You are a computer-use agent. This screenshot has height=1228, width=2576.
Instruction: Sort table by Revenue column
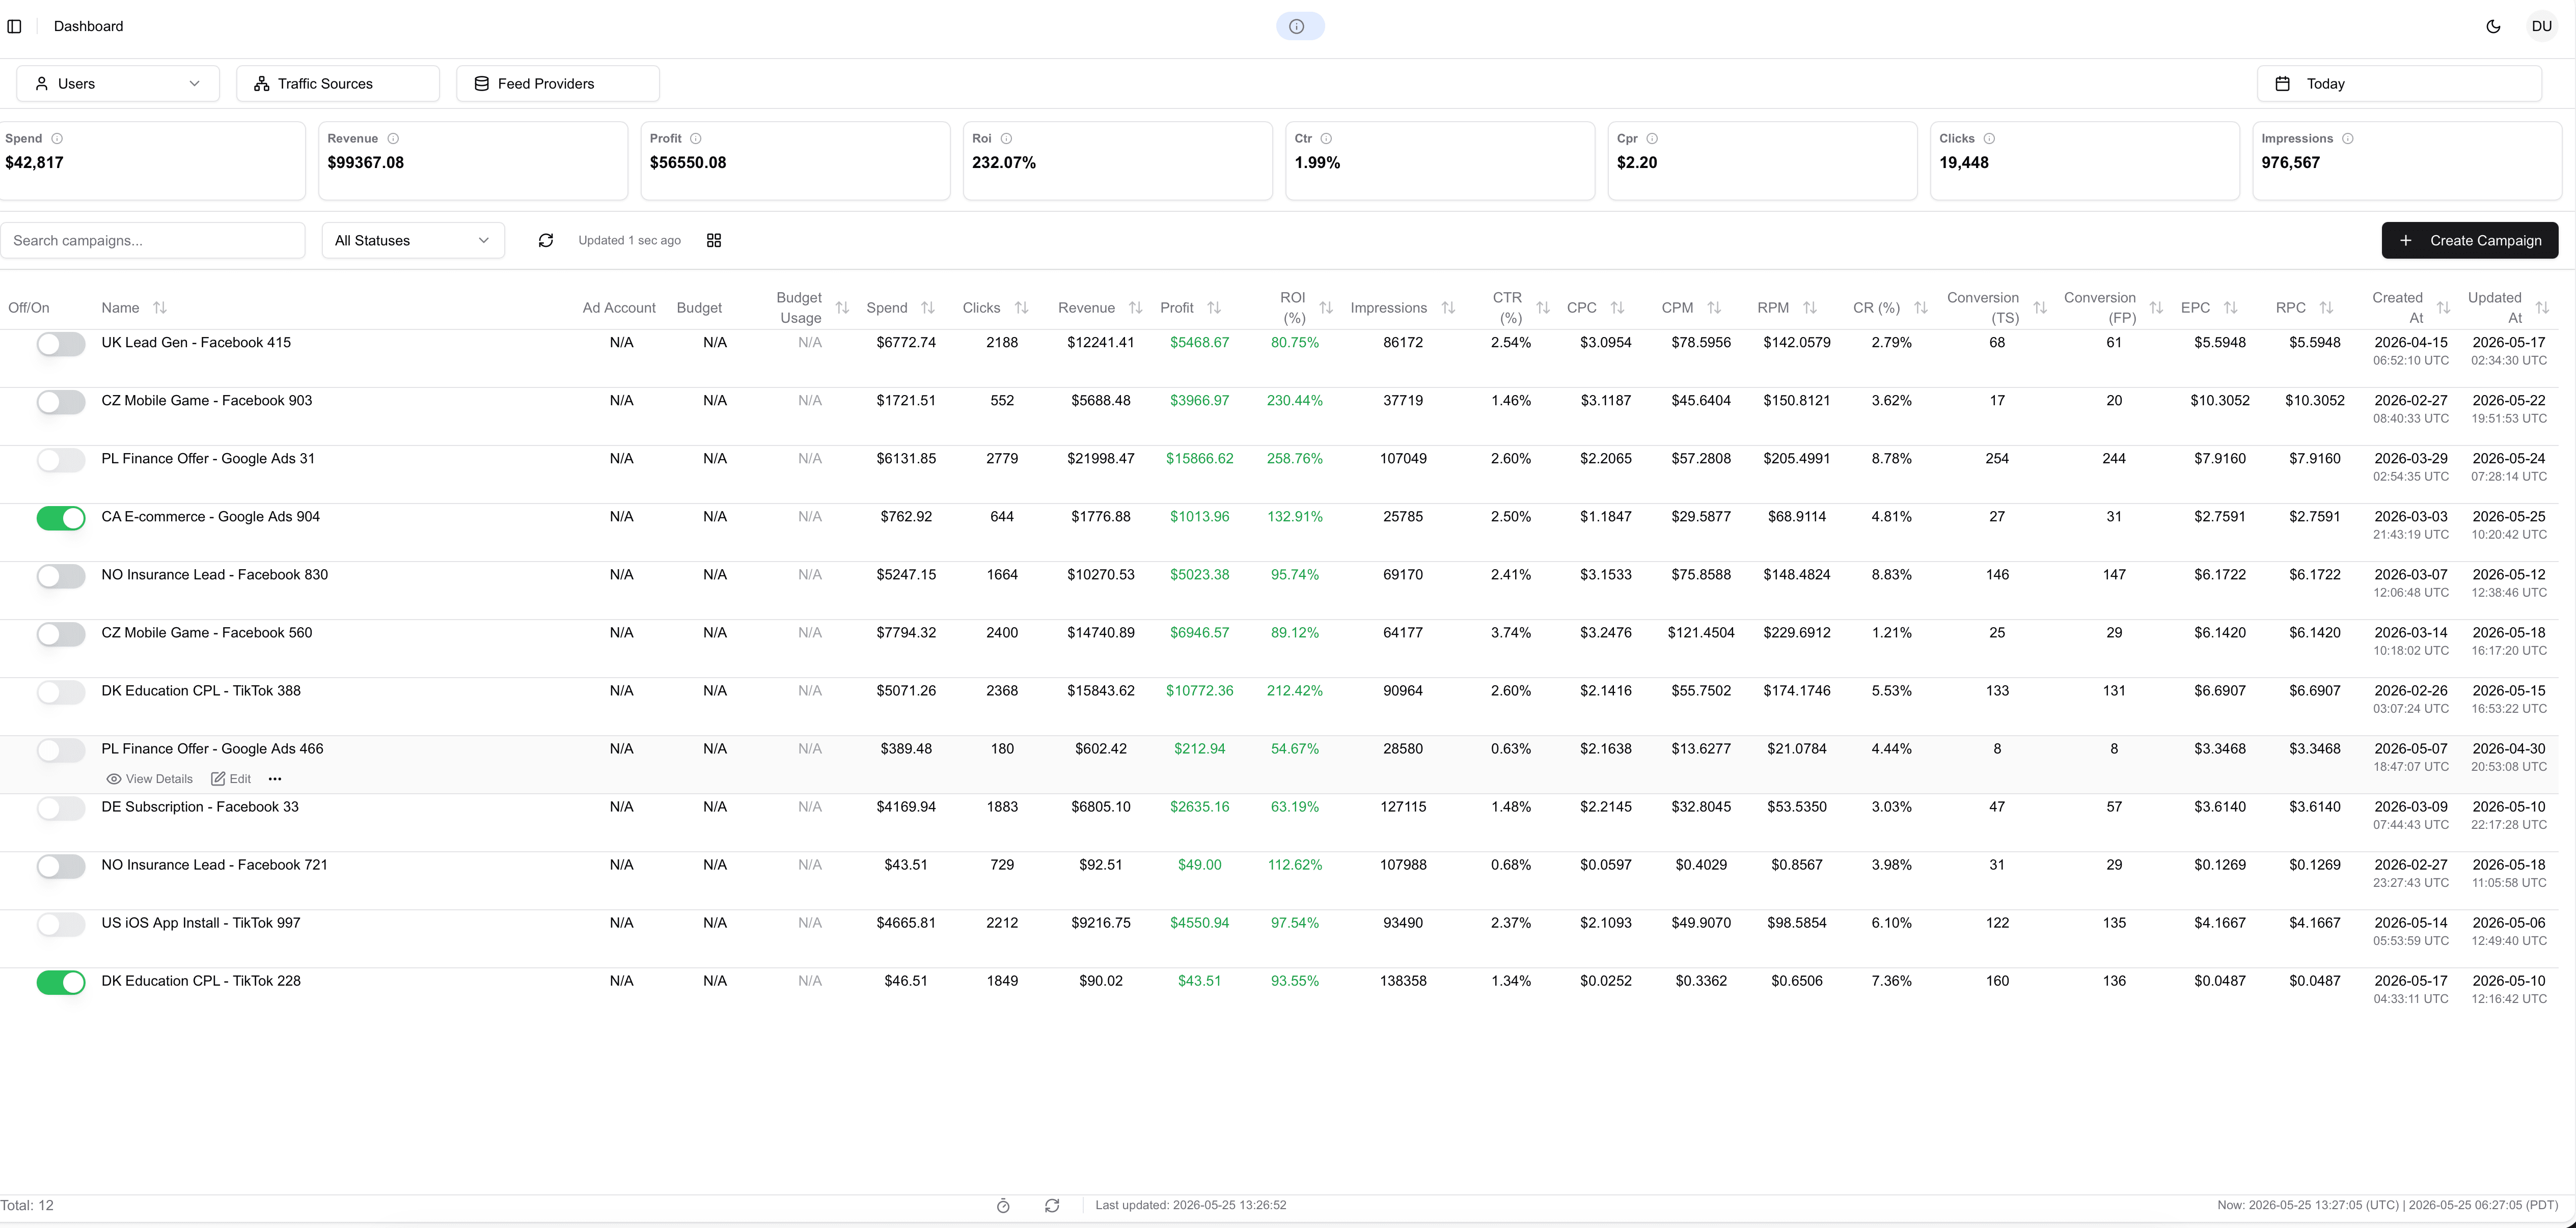coord(1135,308)
